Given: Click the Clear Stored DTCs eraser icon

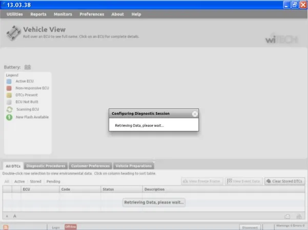Looking at the screenshot, I should pyautogui.click(x=269, y=181).
